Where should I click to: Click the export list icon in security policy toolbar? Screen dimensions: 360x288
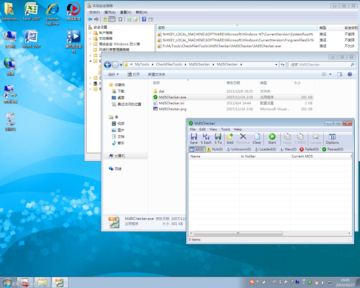point(136,19)
